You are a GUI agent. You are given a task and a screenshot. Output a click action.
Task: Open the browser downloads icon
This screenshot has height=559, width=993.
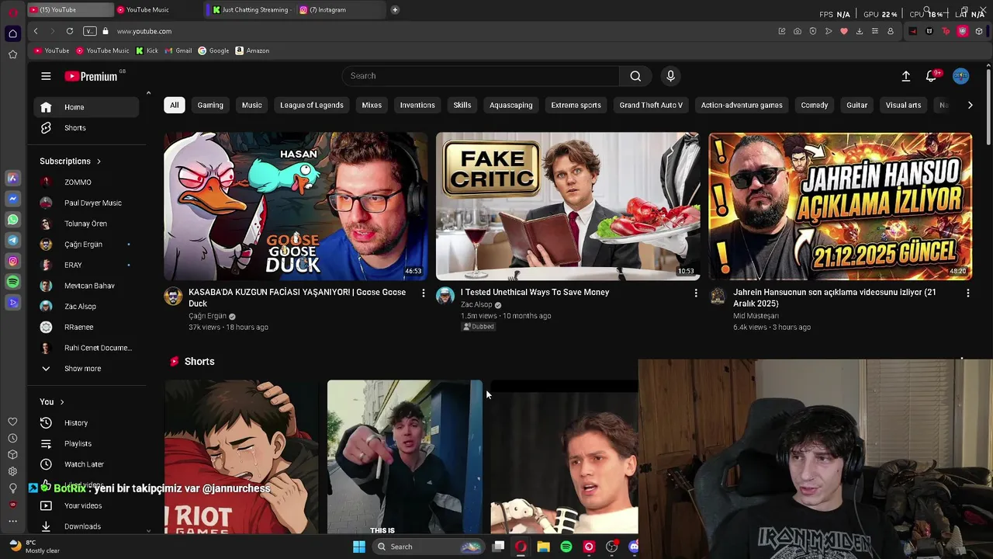point(860,31)
